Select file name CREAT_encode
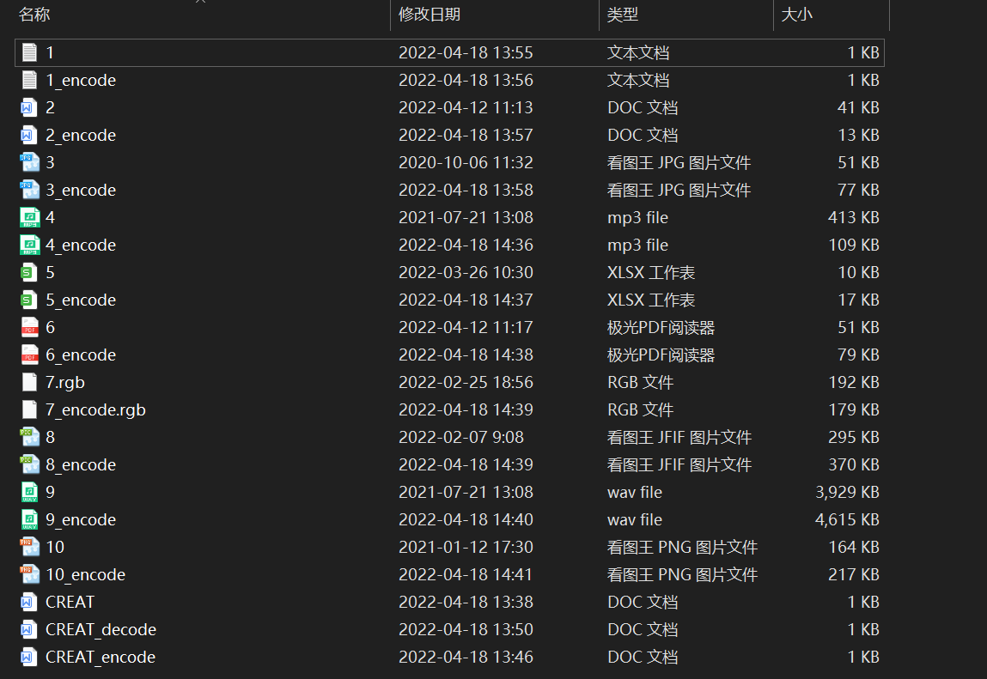This screenshot has width=987, height=679. (101, 657)
